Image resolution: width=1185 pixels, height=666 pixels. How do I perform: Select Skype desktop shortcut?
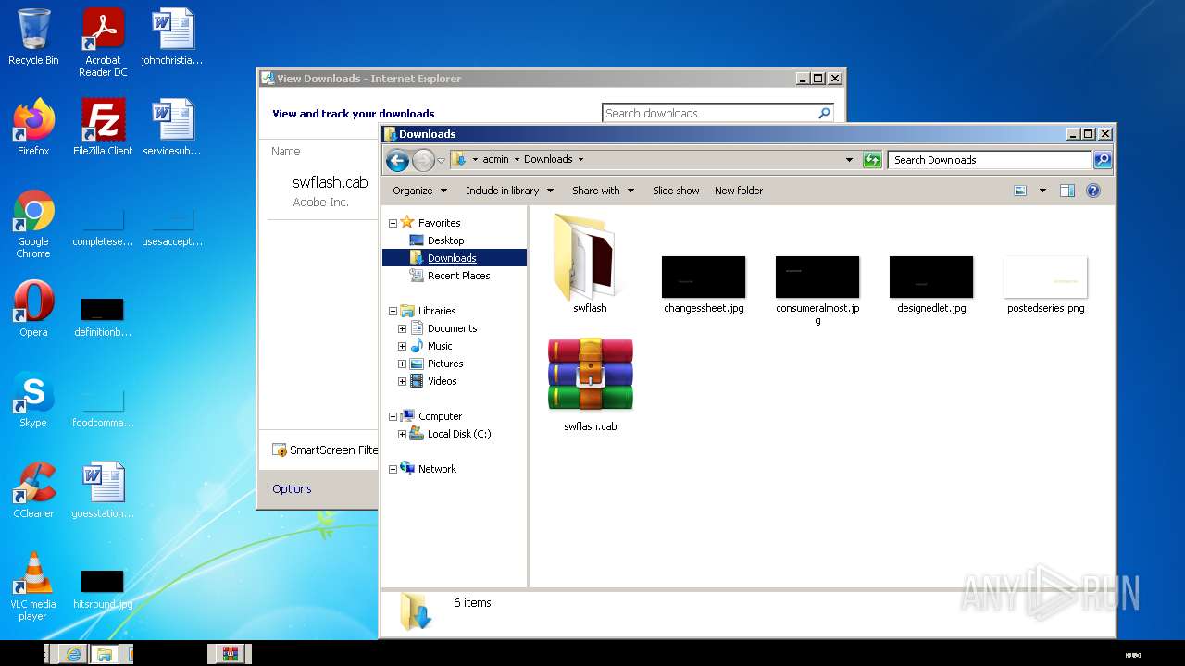(x=33, y=400)
